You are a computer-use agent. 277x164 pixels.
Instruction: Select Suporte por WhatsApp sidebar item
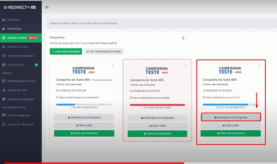click(20, 124)
